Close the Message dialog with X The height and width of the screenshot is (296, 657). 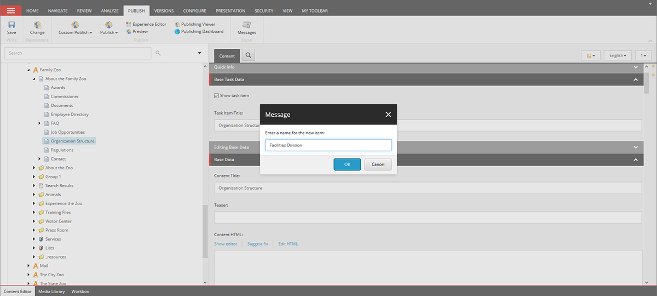pos(388,115)
